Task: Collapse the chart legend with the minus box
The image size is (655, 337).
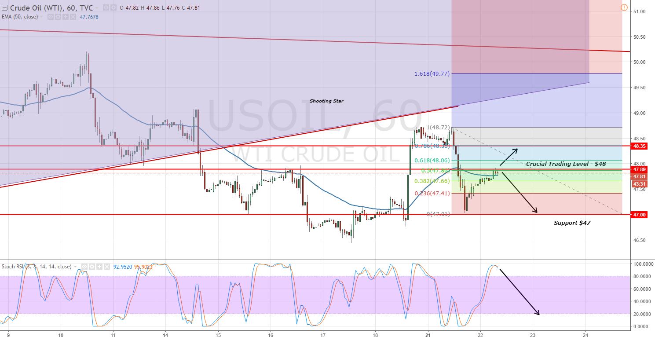Action: (x=4, y=8)
